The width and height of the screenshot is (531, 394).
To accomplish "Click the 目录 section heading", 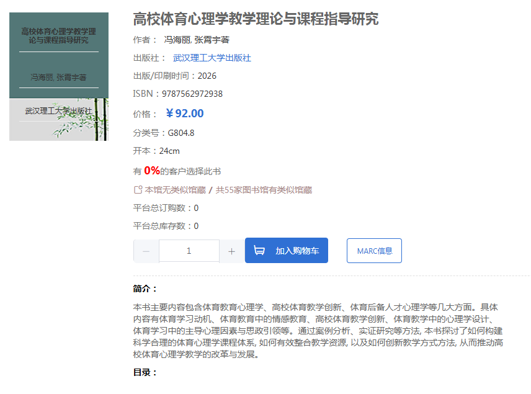I will click(145, 372).
